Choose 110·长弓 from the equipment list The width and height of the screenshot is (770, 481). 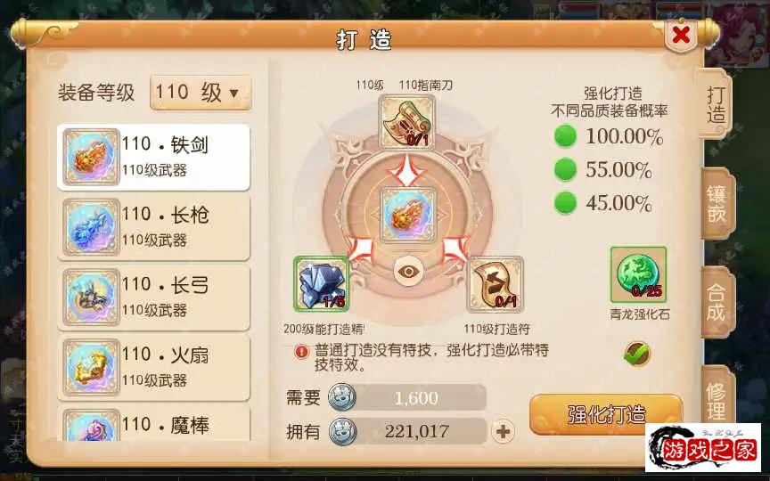(x=153, y=298)
